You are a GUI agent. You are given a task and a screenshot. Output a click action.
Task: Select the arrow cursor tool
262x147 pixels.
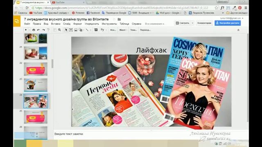[66, 30]
